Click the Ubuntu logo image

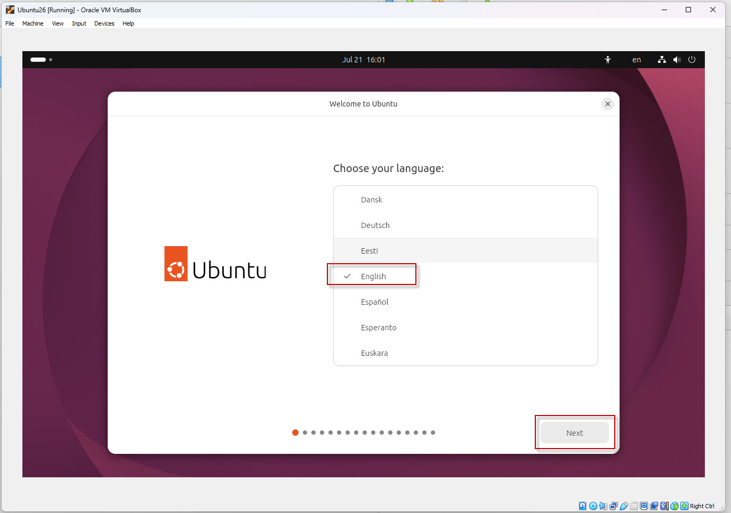pos(215,264)
